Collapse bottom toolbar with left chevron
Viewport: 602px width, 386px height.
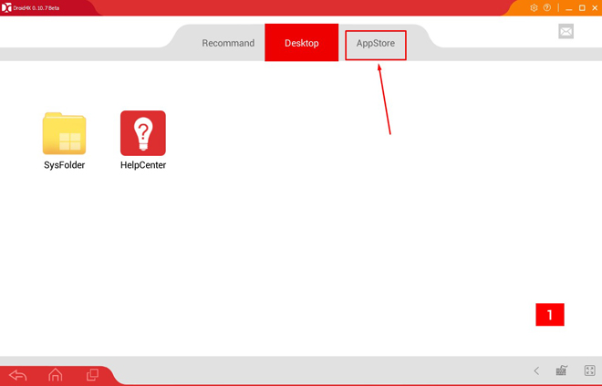pyautogui.click(x=536, y=370)
